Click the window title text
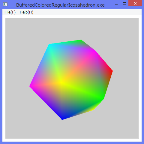This screenshot has height=144, width=144. 60,5
